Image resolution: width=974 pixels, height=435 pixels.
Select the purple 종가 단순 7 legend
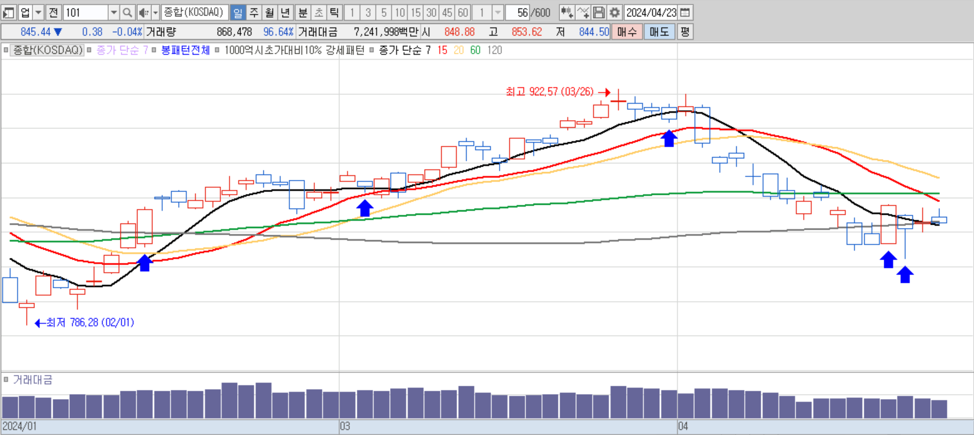pos(122,50)
